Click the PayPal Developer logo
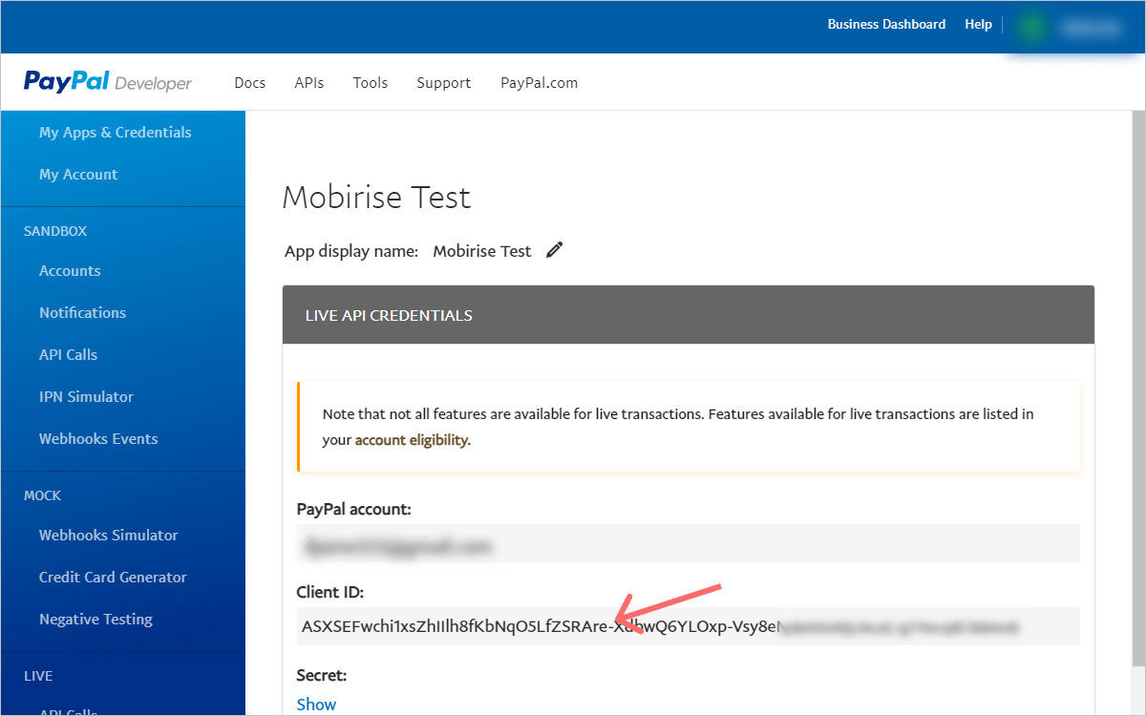The image size is (1146, 716). coord(108,82)
